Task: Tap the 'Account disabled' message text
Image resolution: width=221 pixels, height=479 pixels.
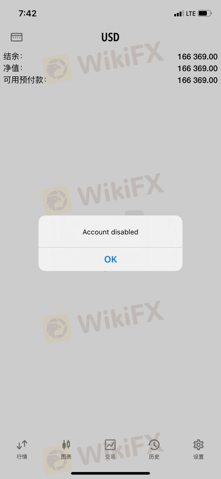Action: pyautogui.click(x=110, y=232)
